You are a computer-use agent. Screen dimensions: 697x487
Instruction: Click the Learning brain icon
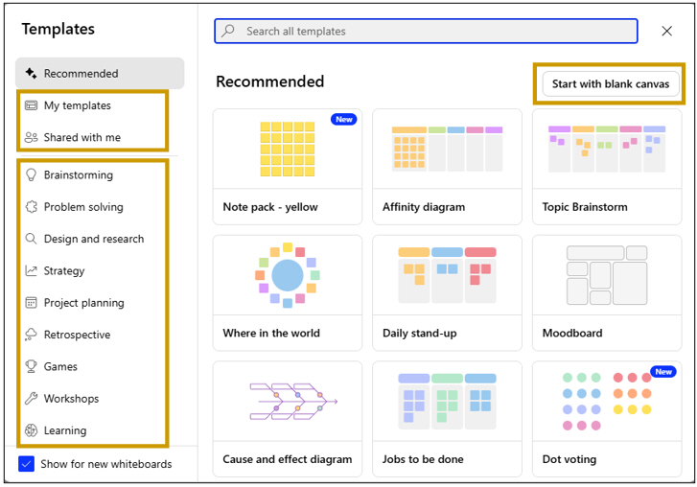(31, 430)
